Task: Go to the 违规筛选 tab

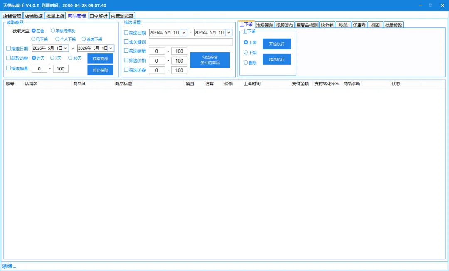Action: point(264,25)
